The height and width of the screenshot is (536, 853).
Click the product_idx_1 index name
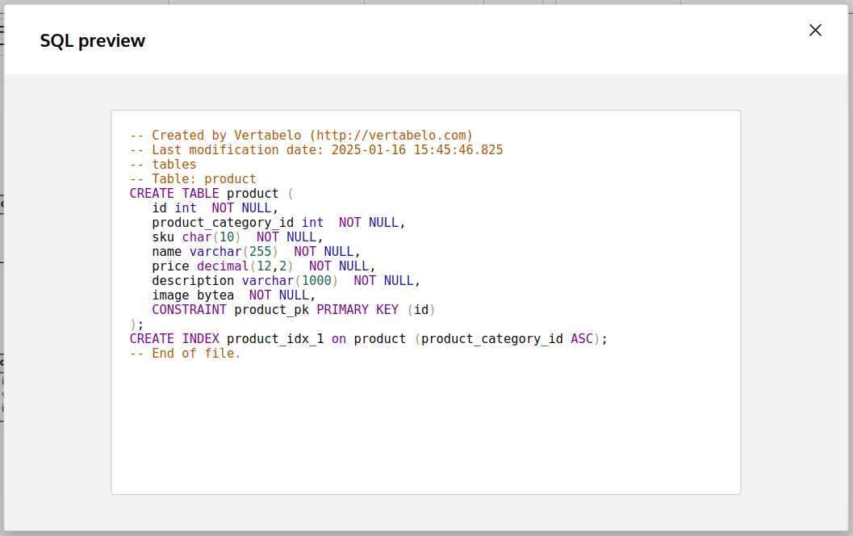click(275, 339)
